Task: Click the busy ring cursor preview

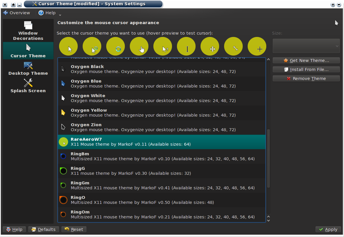Action: click(x=116, y=46)
